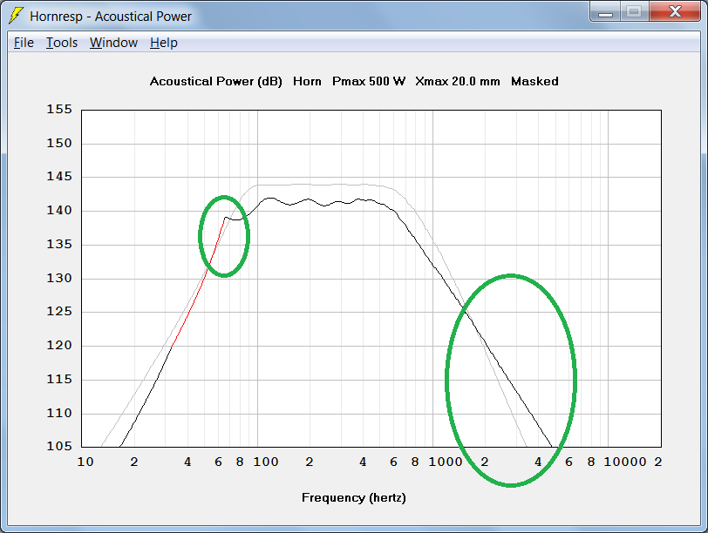Viewport: 708px width, 533px height.
Task: Click the 155 dB y-axis value
Action: point(59,110)
